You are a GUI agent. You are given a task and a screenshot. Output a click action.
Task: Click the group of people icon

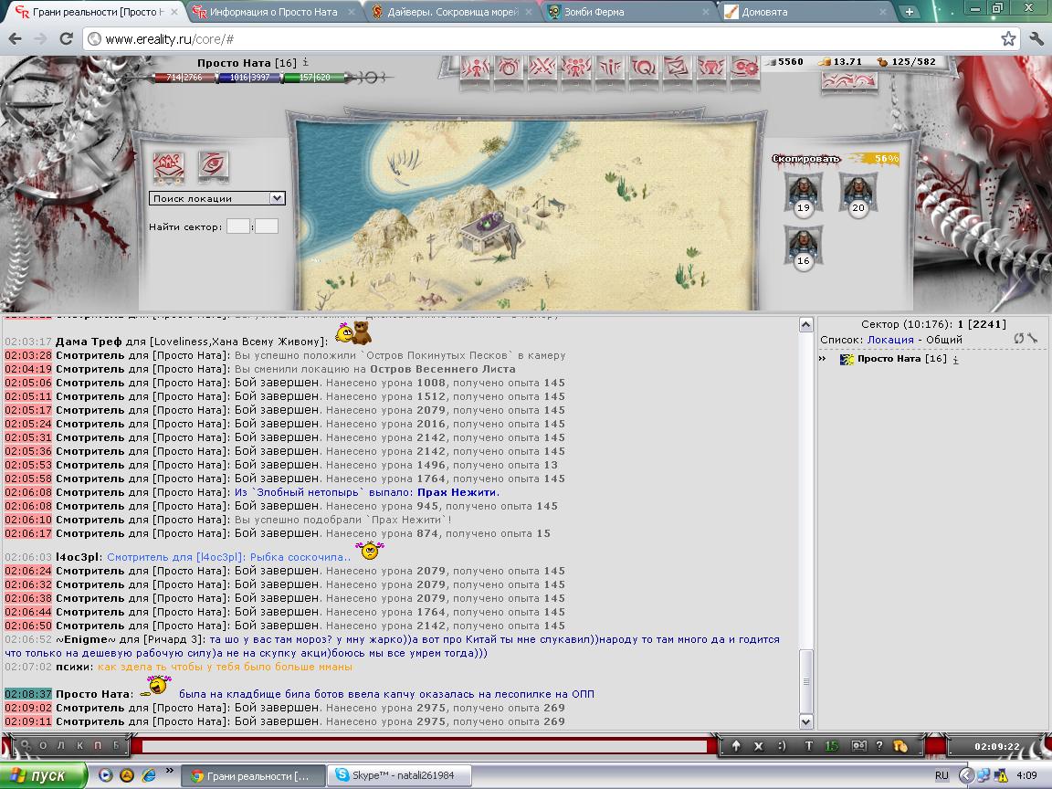coord(575,68)
